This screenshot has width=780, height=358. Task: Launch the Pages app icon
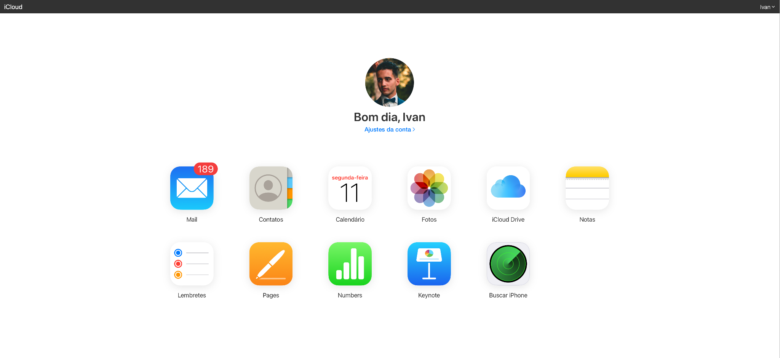[271, 264]
